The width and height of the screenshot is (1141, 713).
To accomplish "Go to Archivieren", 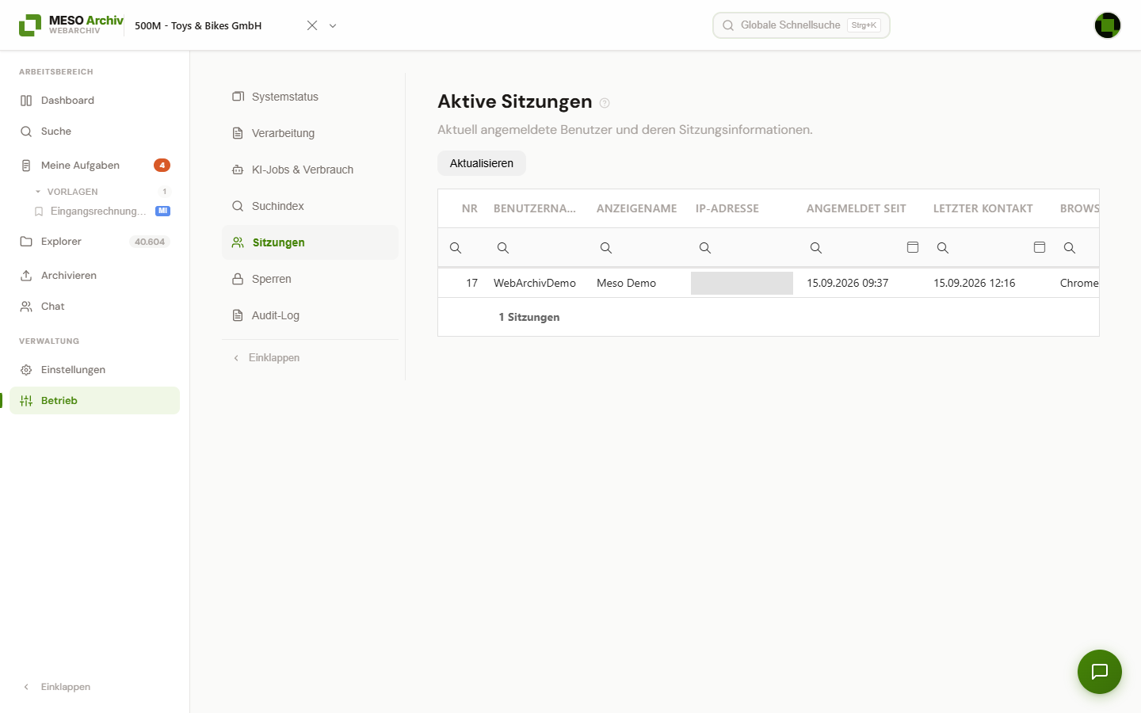I will 95,276.
